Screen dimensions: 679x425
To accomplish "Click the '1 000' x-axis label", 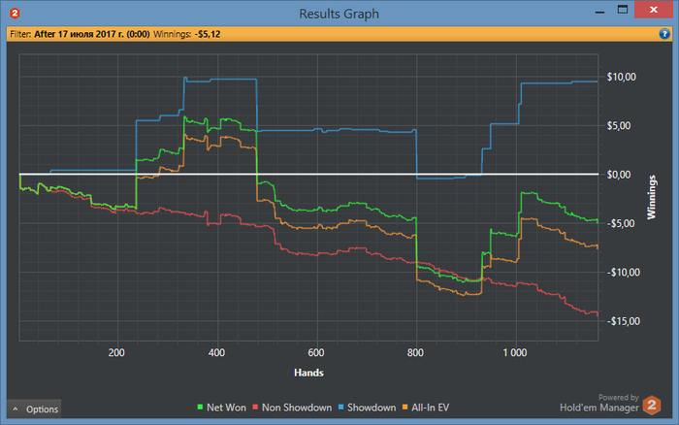I will click(515, 352).
